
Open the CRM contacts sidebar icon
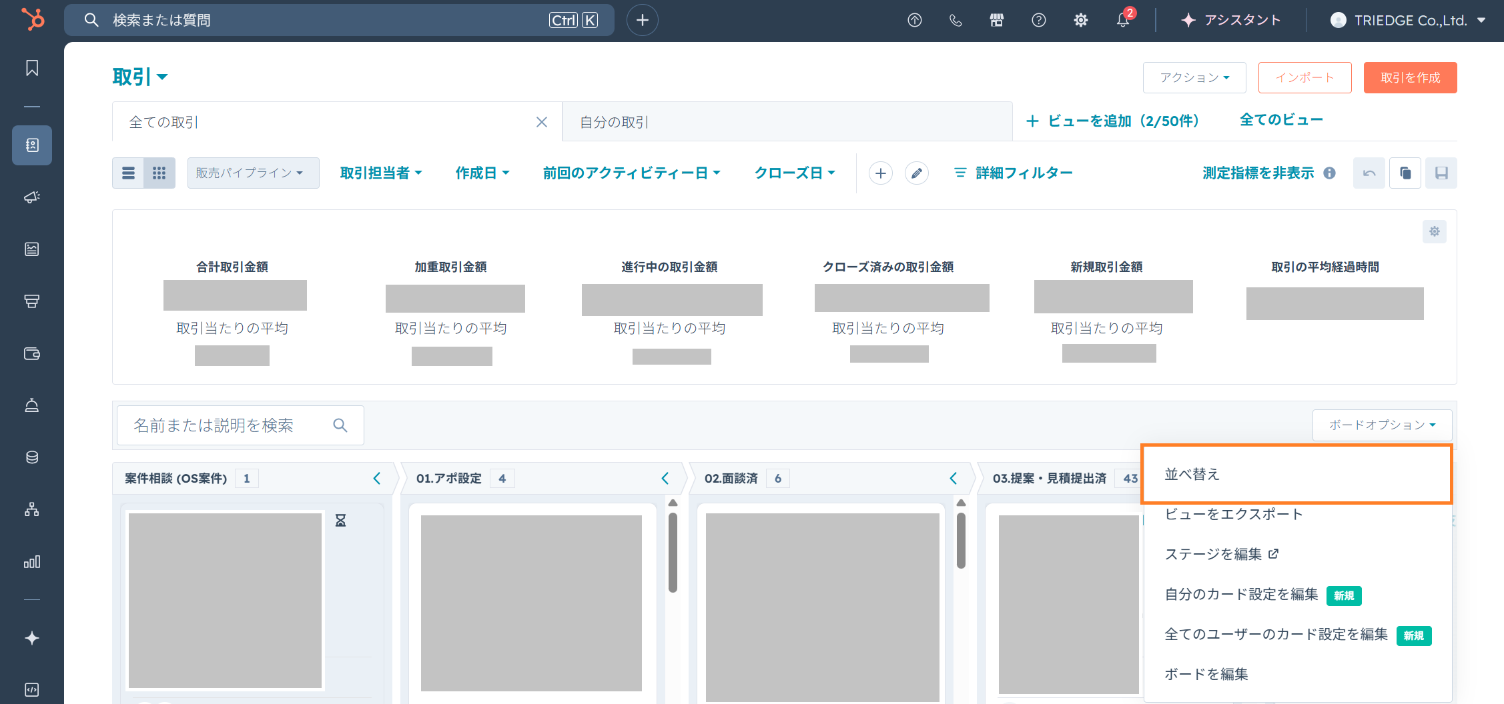pos(32,145)
